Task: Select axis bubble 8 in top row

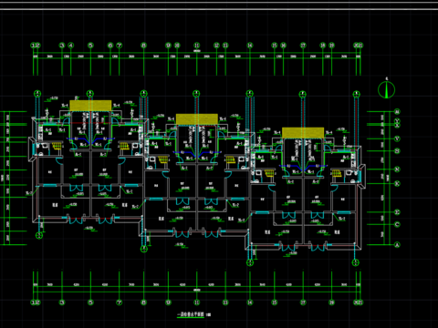Action: (143, 46)
